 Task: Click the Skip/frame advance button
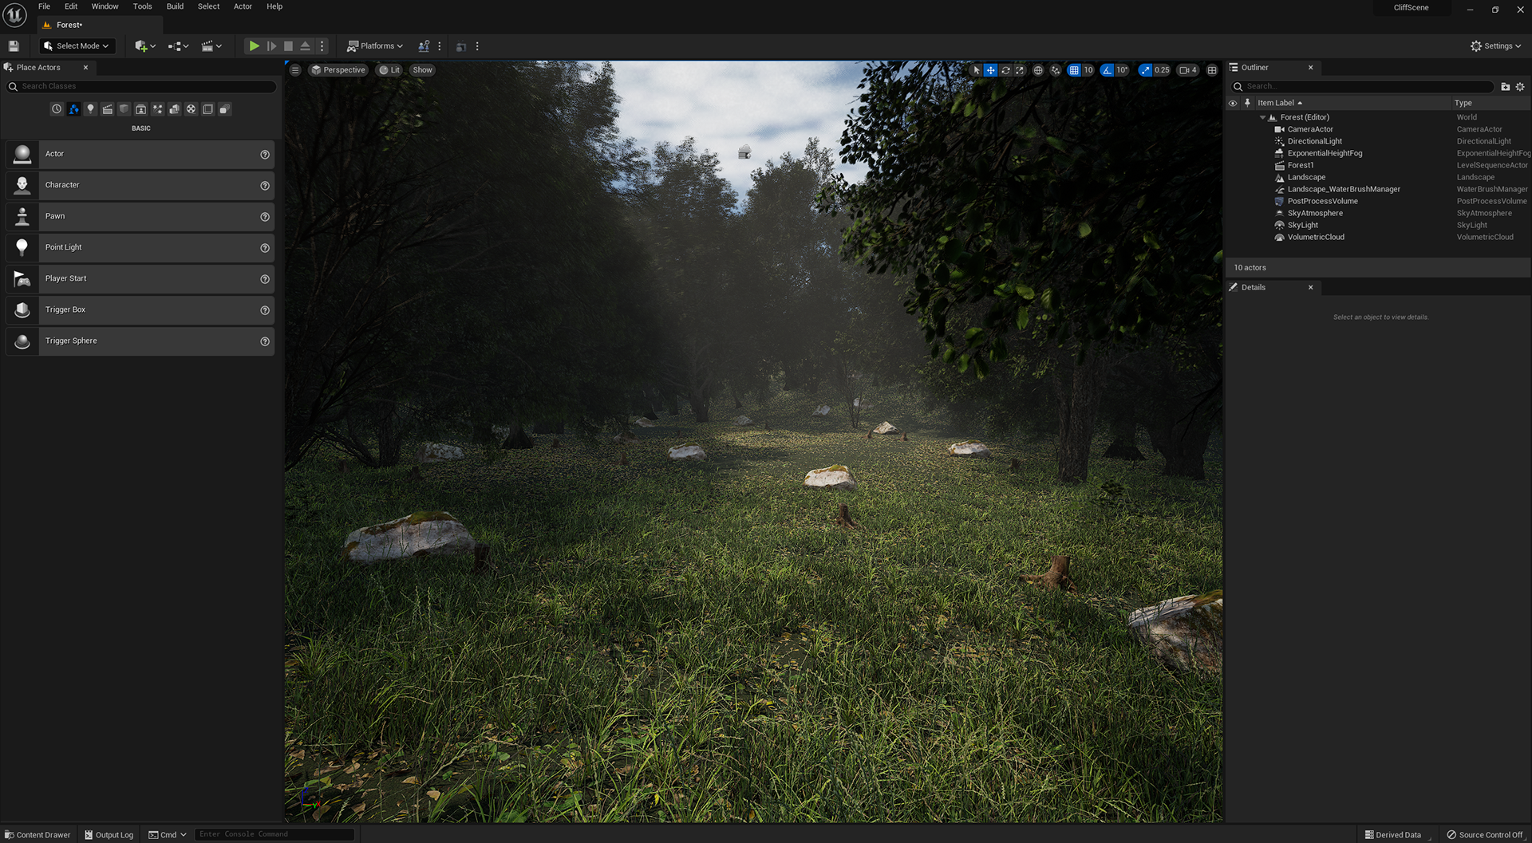tap(271, 46)
